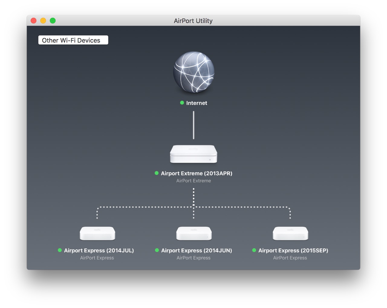Click the Airport Express (2015SEP) name label
The height and width of the screenshot is (308, 387).
(x=293, y=250)
